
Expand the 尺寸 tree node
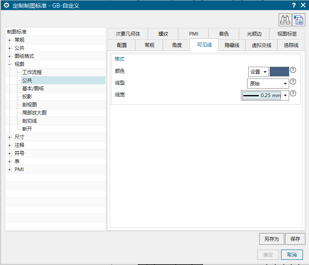(x=9, y=137)
